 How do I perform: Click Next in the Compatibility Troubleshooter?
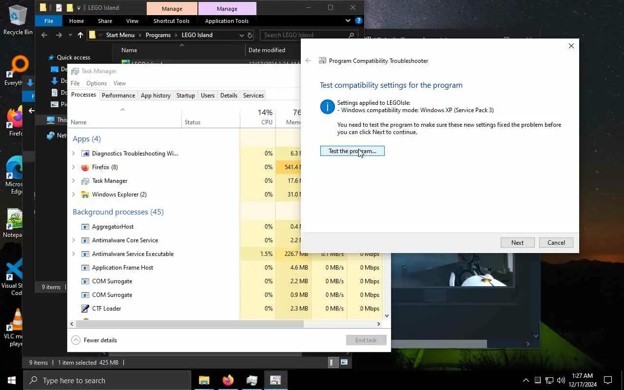518,243
